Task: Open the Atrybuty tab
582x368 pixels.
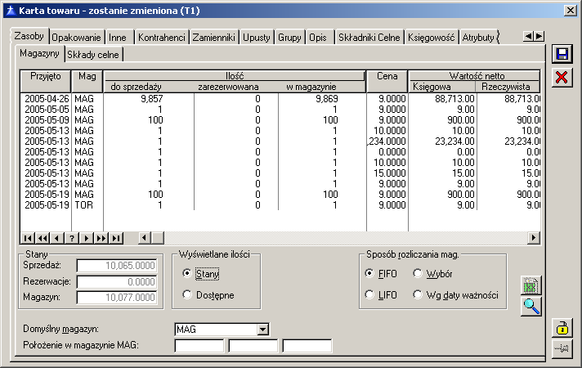Action: point(478,38)
